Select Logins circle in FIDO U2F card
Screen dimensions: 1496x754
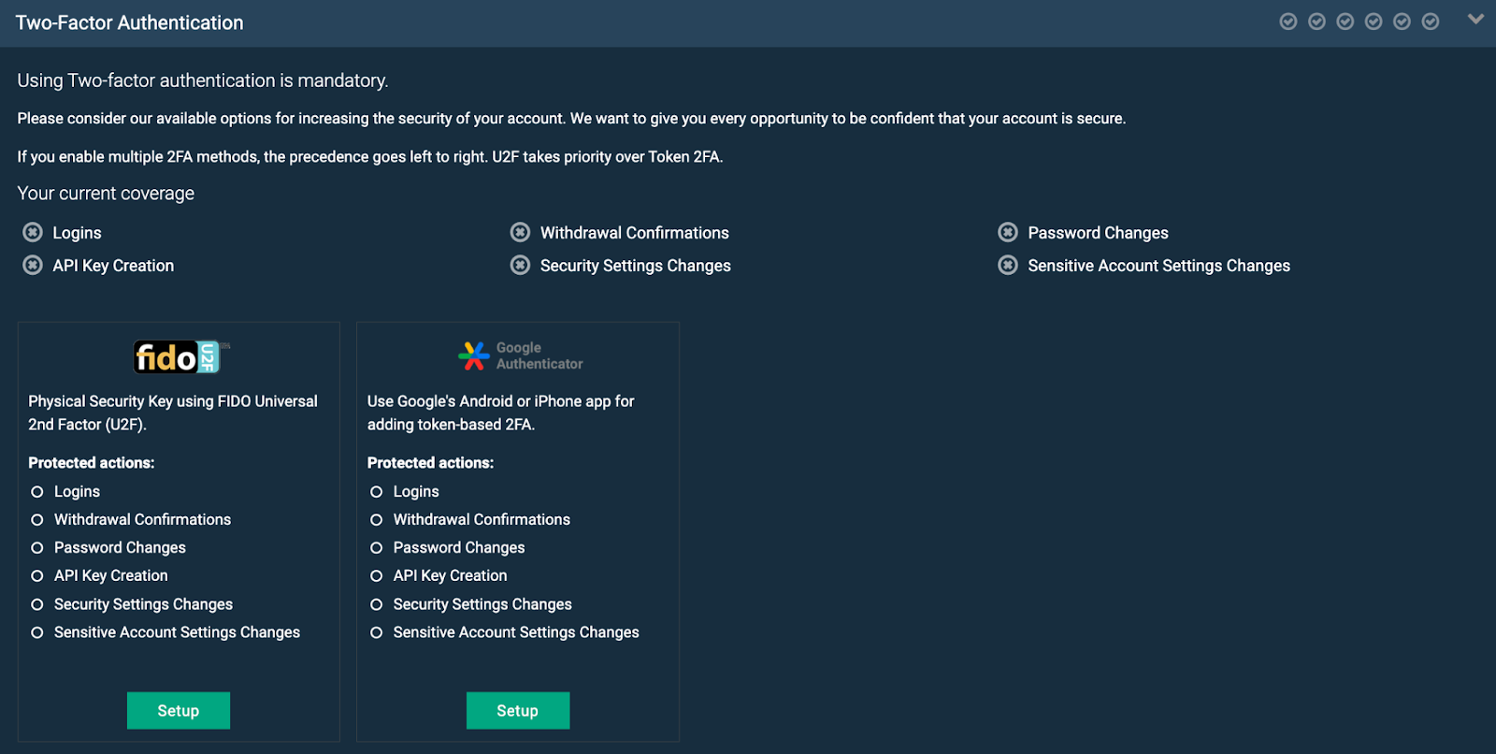(x=37, y=491)
